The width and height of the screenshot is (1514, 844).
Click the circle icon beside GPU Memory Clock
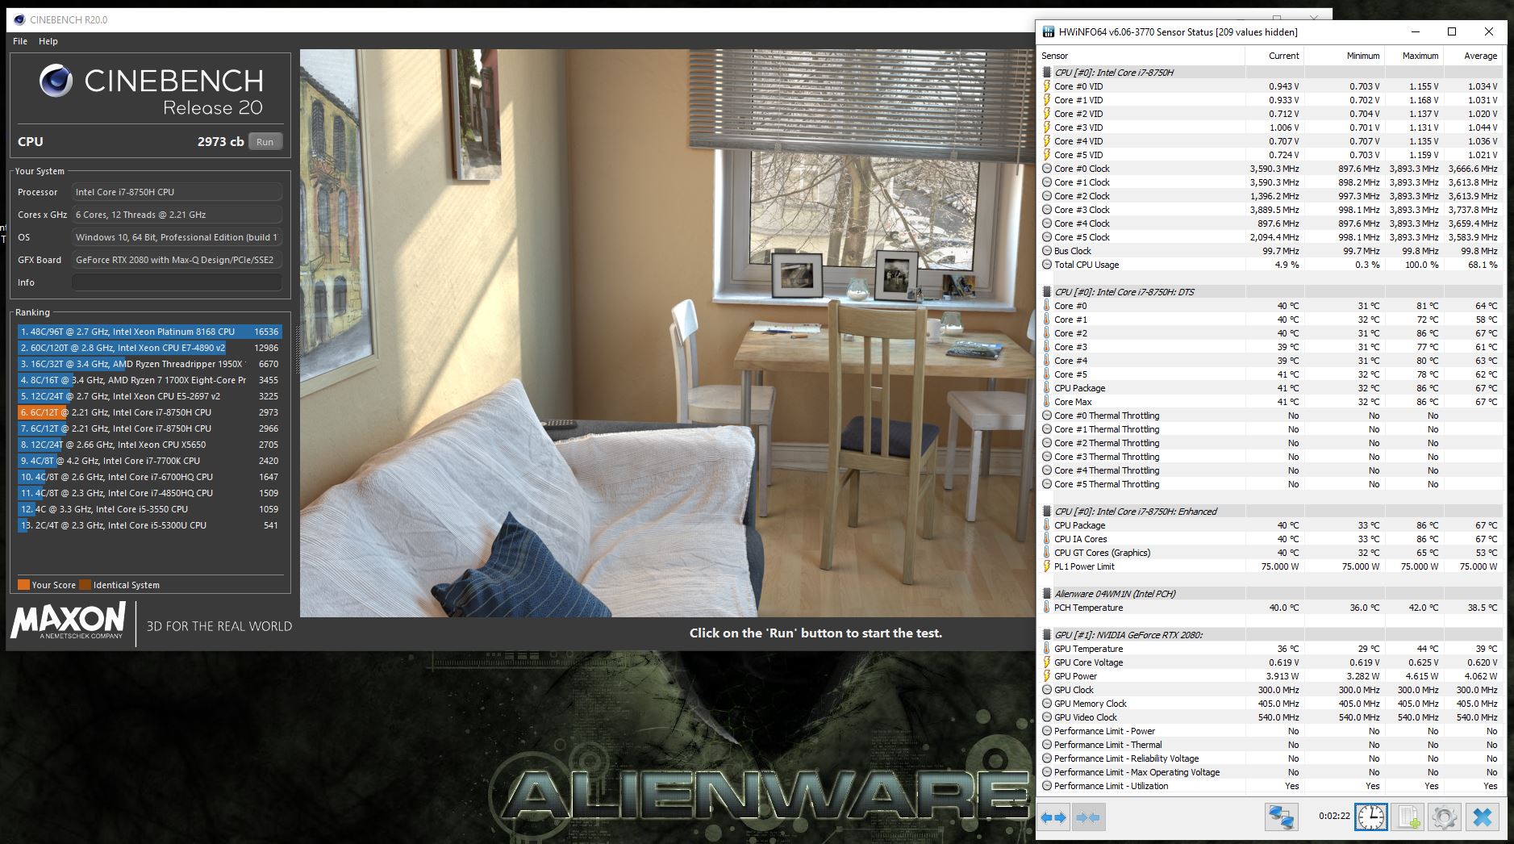pyautogui.click(x=1047, y=704)
